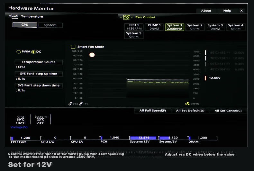Click the CPU Core voltage bar

(12, 138)
